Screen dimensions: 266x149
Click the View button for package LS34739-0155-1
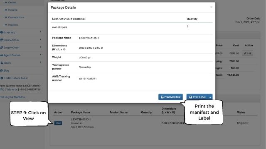point(58,123)
